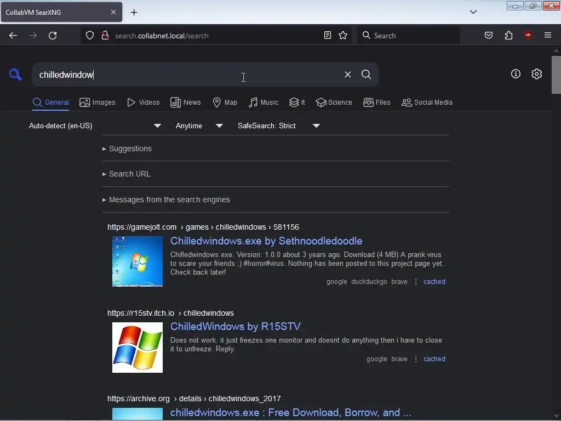Image resolution: width=561 pixels, height=421 pixels.
Task: Click the more options dots for R15STV result
Action: click(x=416, y=359)
